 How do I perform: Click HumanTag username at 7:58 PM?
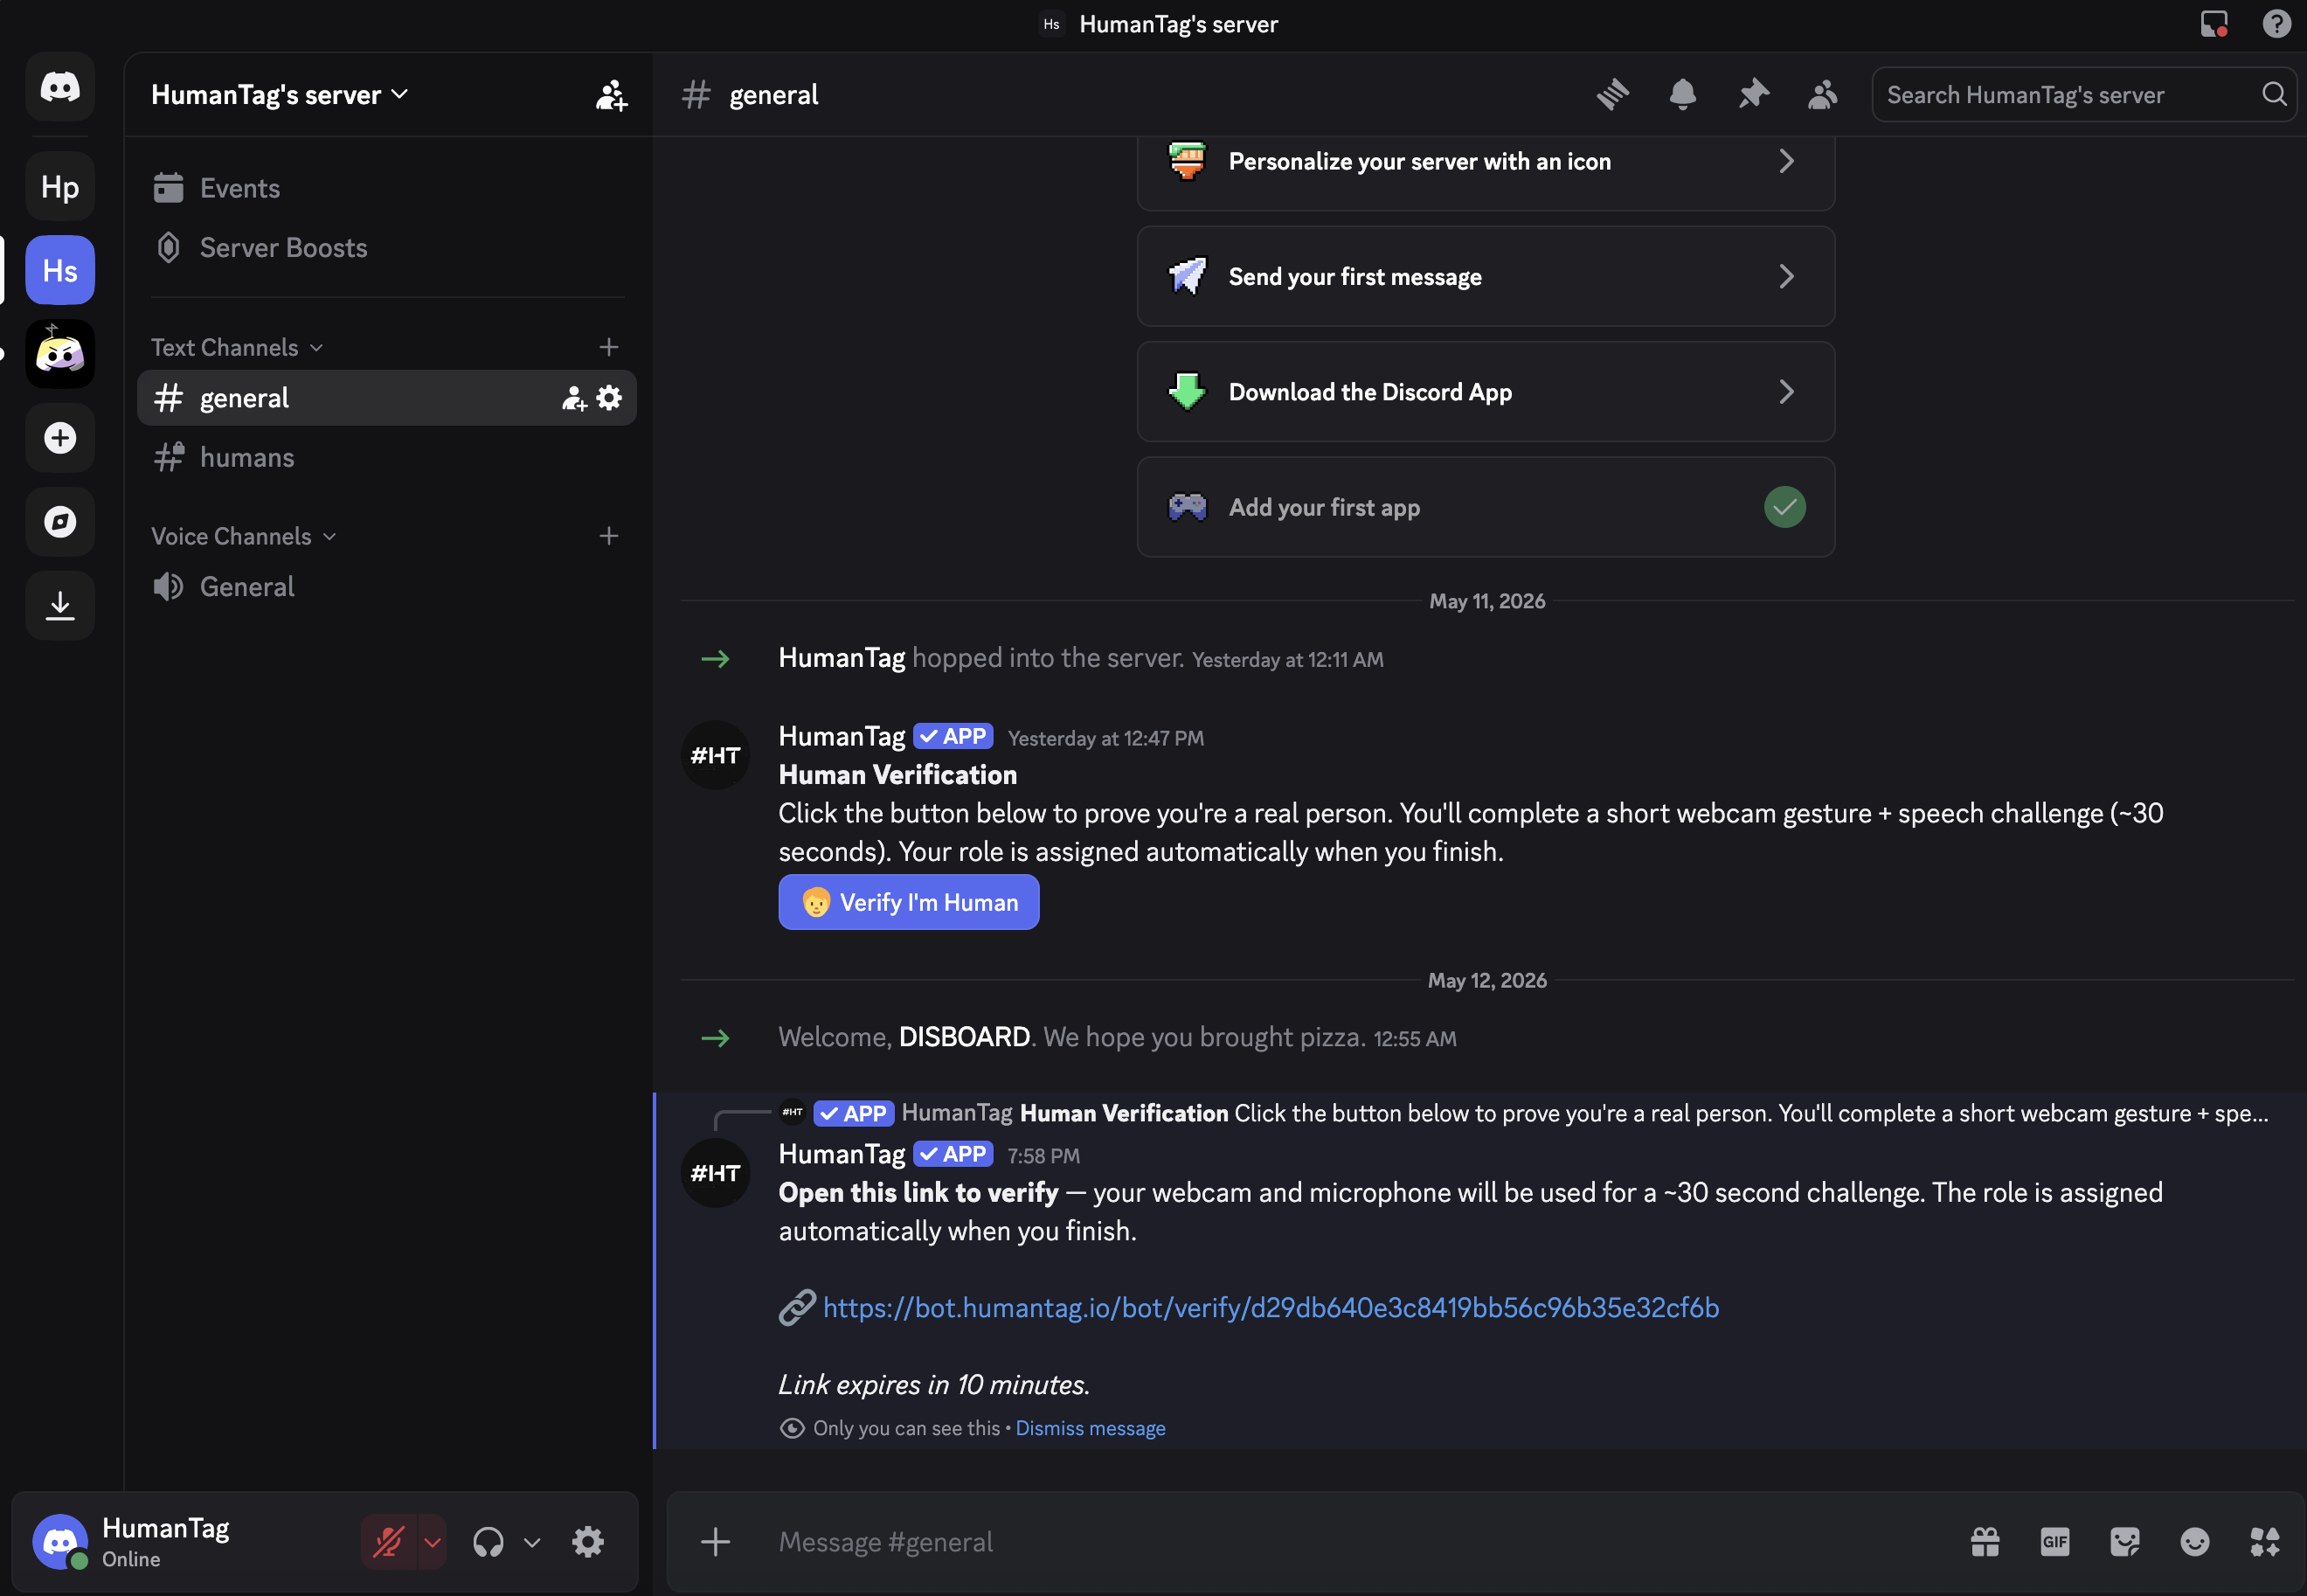pyautogui.click(x=841, y=1154)
